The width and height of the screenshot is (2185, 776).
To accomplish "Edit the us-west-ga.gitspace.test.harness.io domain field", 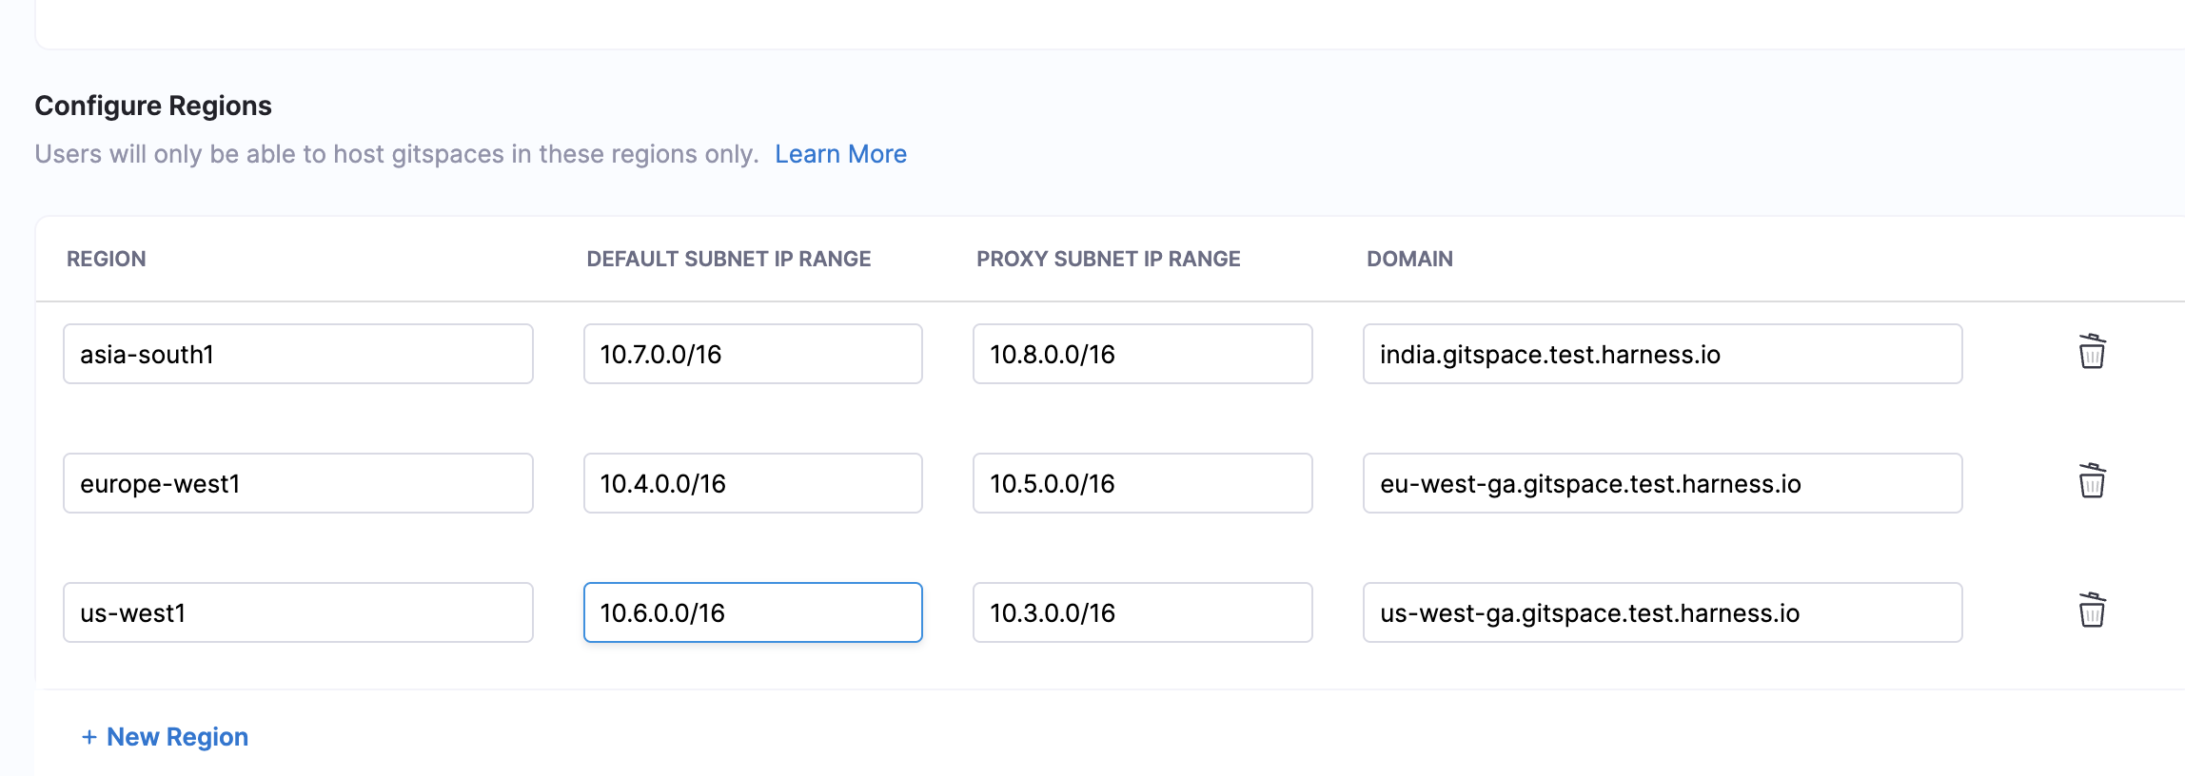I will point(1663,612).
